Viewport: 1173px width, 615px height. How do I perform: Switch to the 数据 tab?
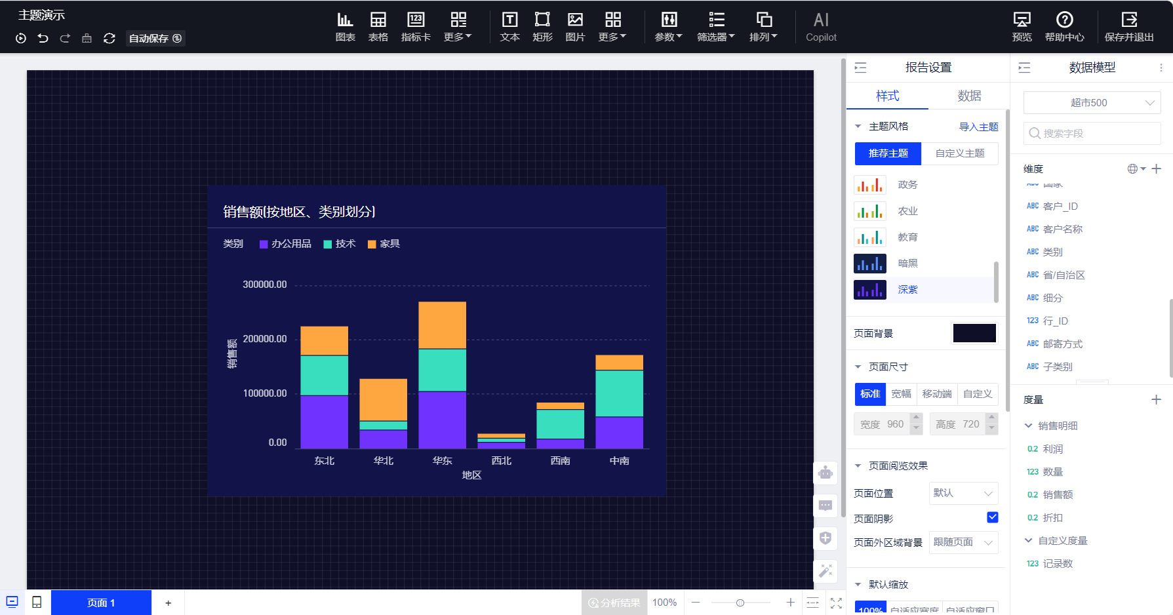[968, 96]
